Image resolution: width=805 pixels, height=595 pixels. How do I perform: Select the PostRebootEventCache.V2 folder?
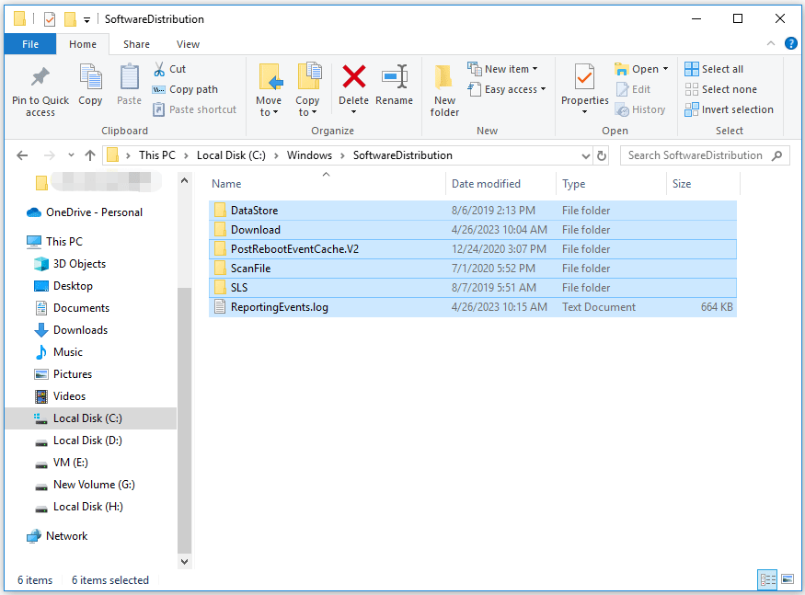[472, 249]
